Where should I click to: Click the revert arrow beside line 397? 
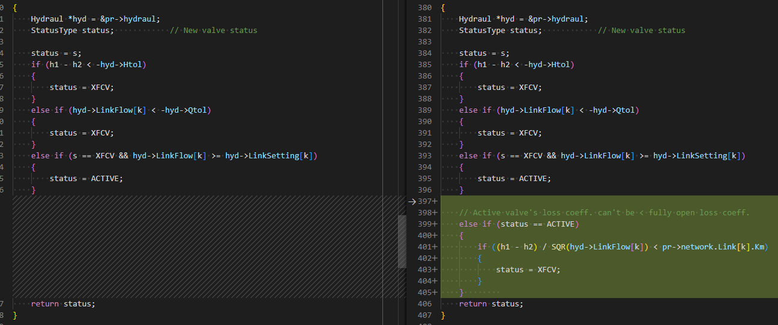pyautogui.click(x=412, y=201)
